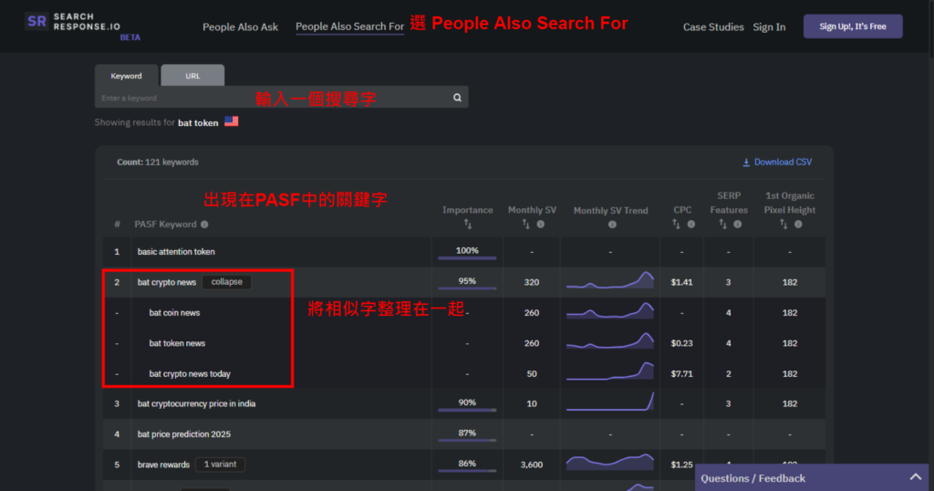The image size is (934, 491).
Task: Click the keyword bat token news
Action: click(177, 343)
